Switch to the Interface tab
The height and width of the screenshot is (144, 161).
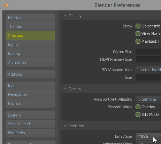(30, 18)
